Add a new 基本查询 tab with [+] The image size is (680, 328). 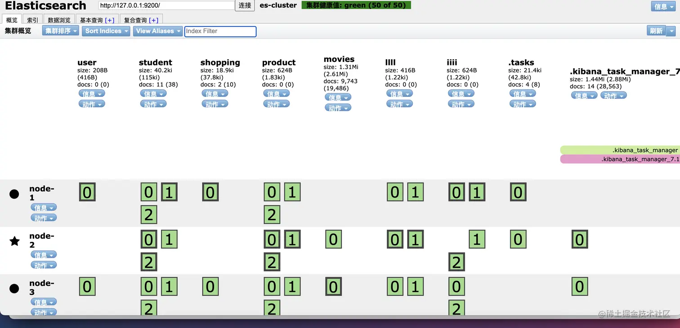point(110,20)
